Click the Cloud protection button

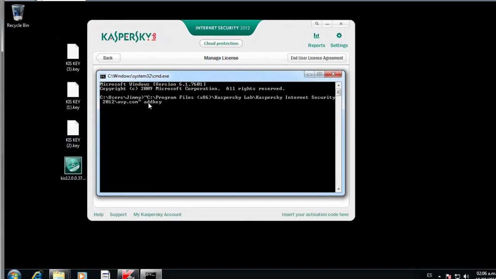coord(221,43)
